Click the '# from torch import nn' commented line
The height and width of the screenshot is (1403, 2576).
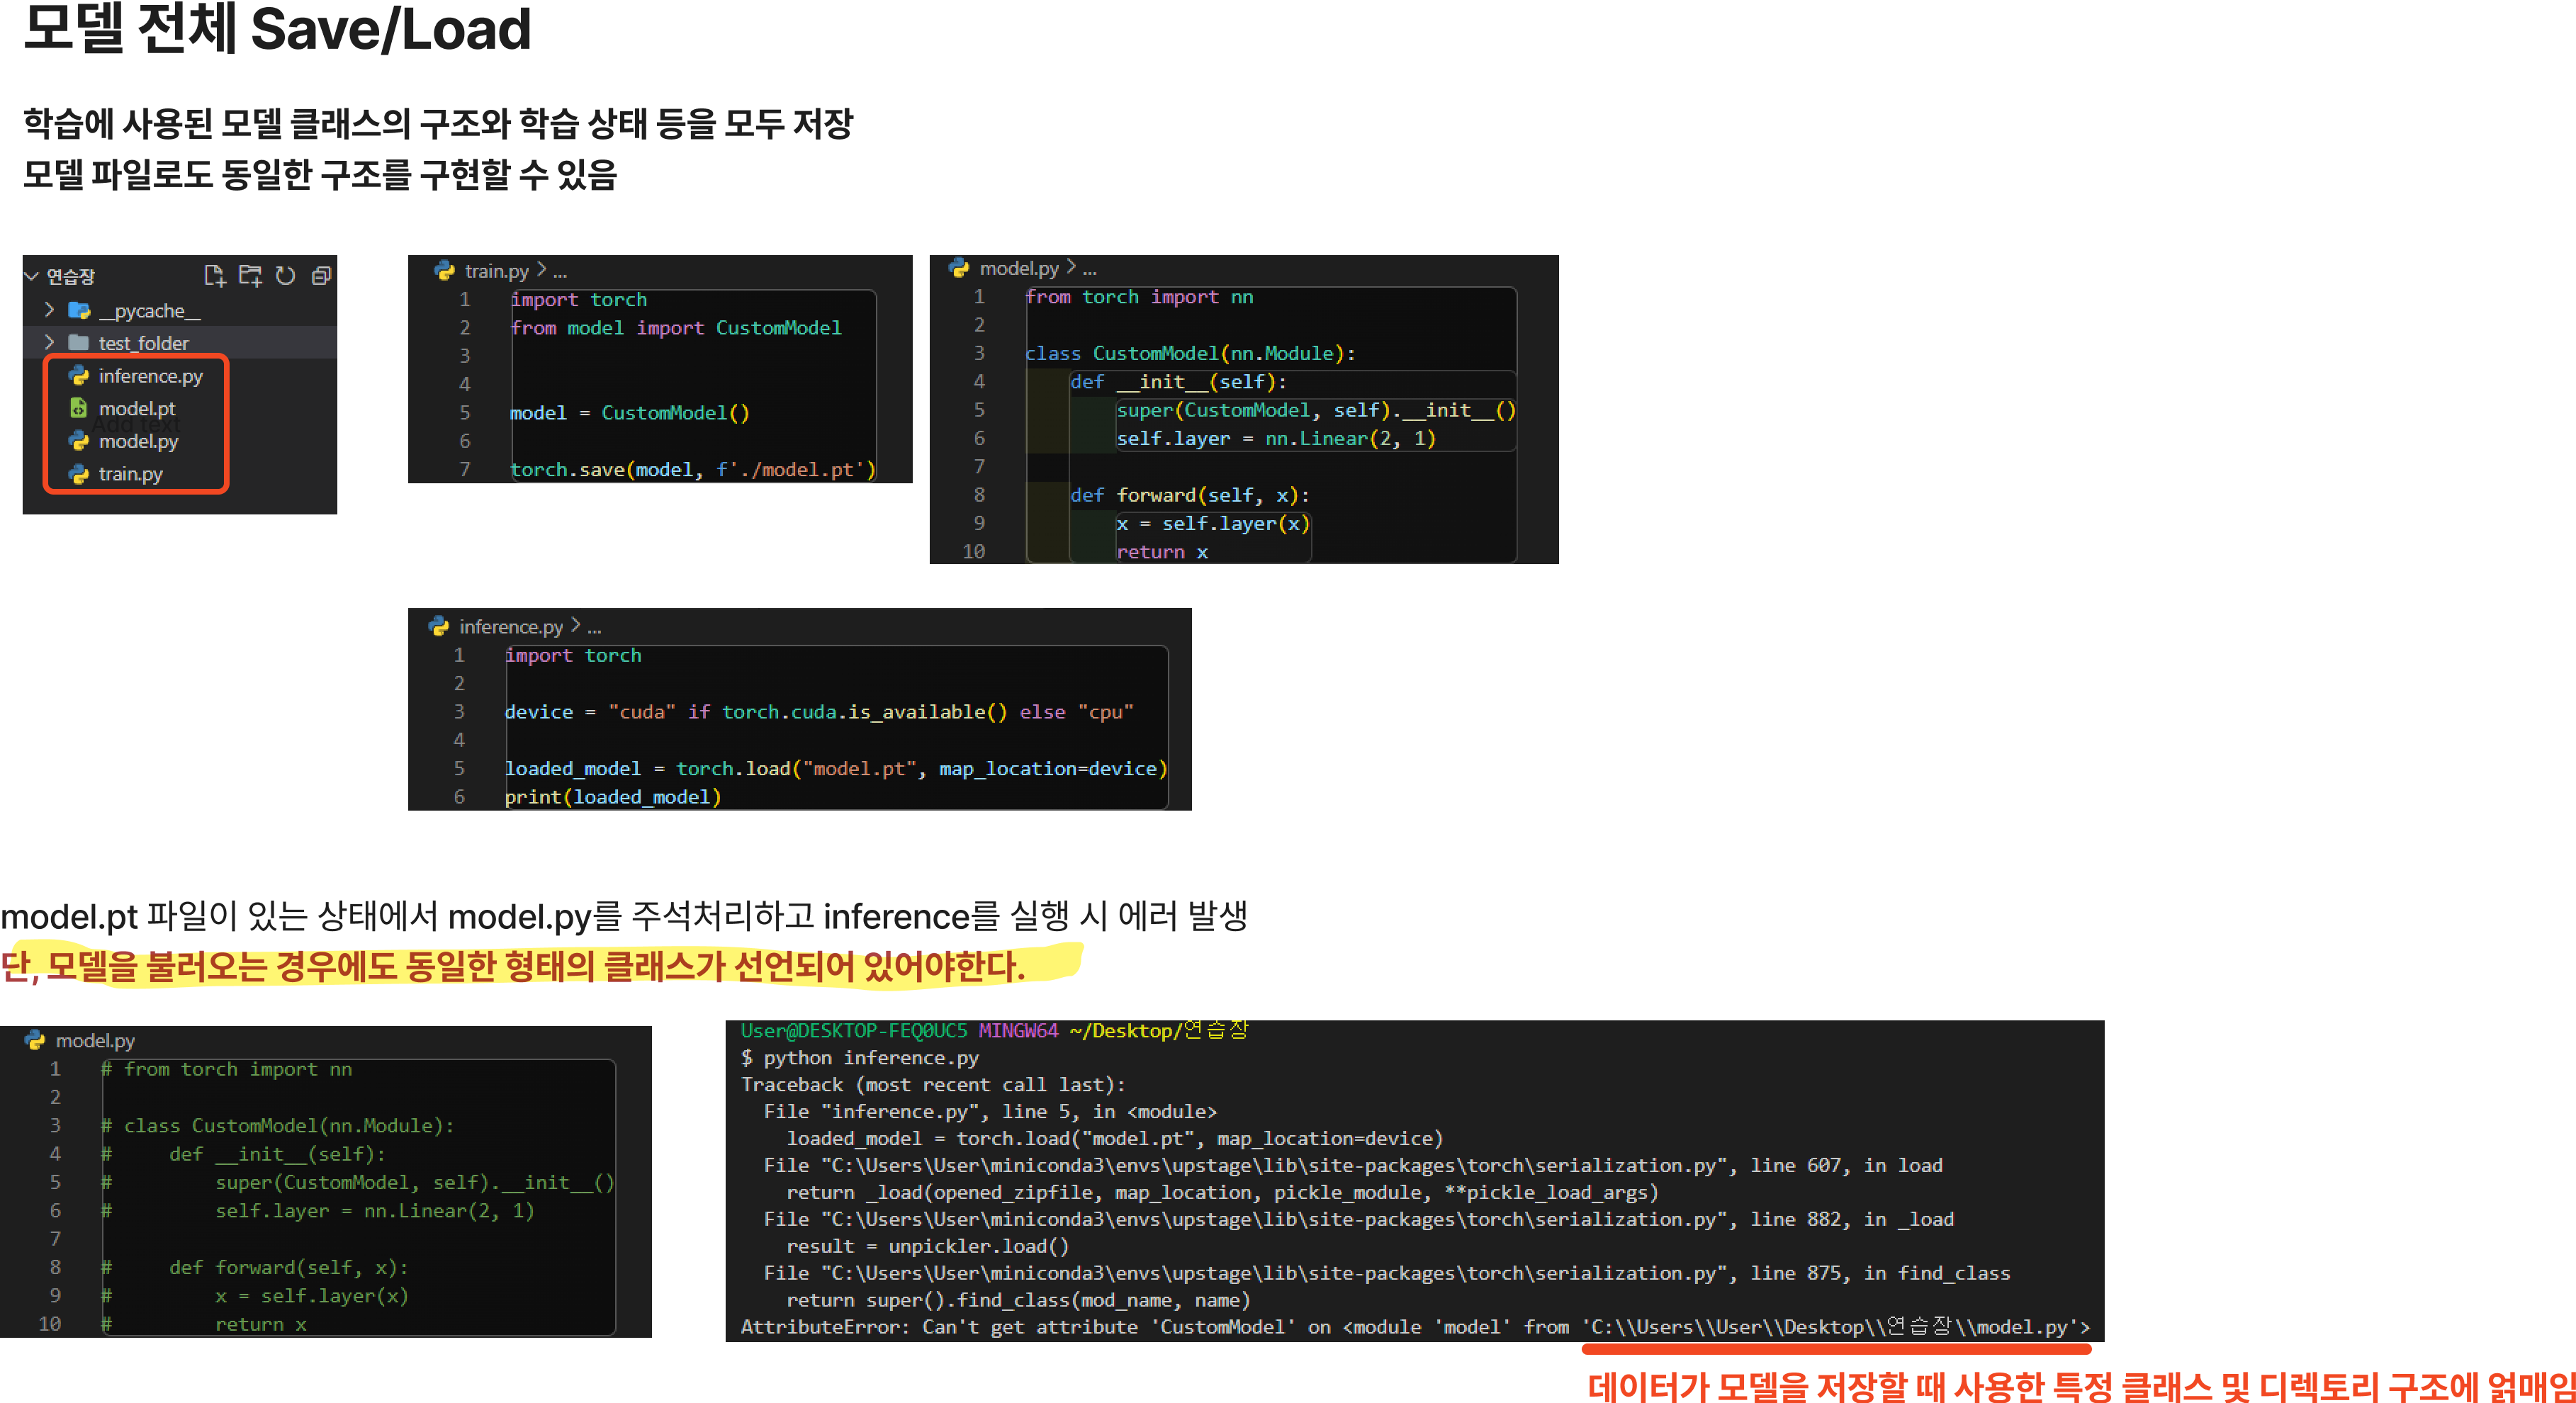[226, 1069]
